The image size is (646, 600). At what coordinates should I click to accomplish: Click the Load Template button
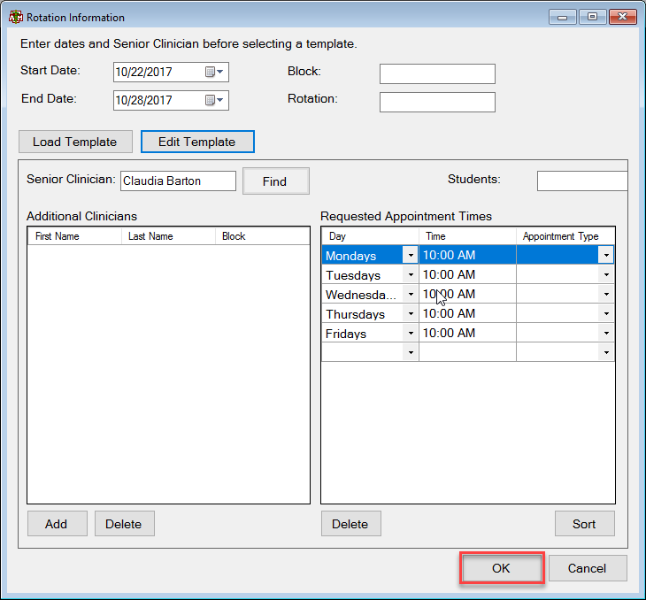(x=75, y=142)
